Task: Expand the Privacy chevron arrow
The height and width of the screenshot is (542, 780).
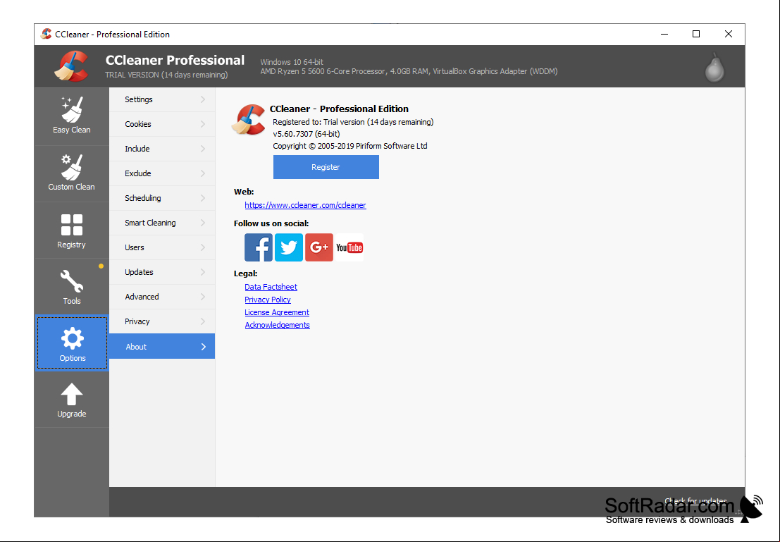Action: [x=203, y=321]
